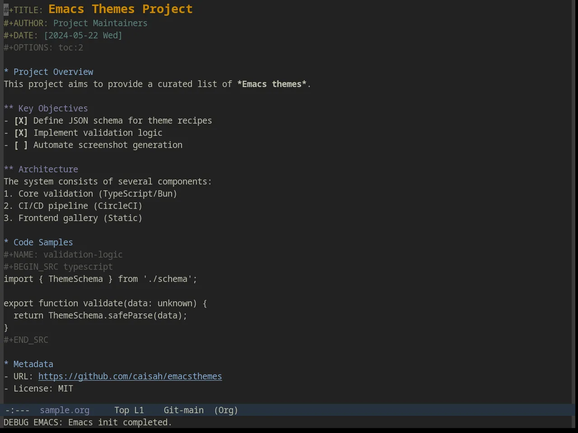This screenshot has width=578, height=433.
Task: Check the 'Automate screenshot generation' checkbox
Action: point(21,145)
